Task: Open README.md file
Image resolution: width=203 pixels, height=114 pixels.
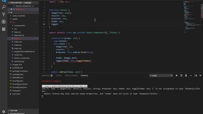Action: [x=18, y=78]
